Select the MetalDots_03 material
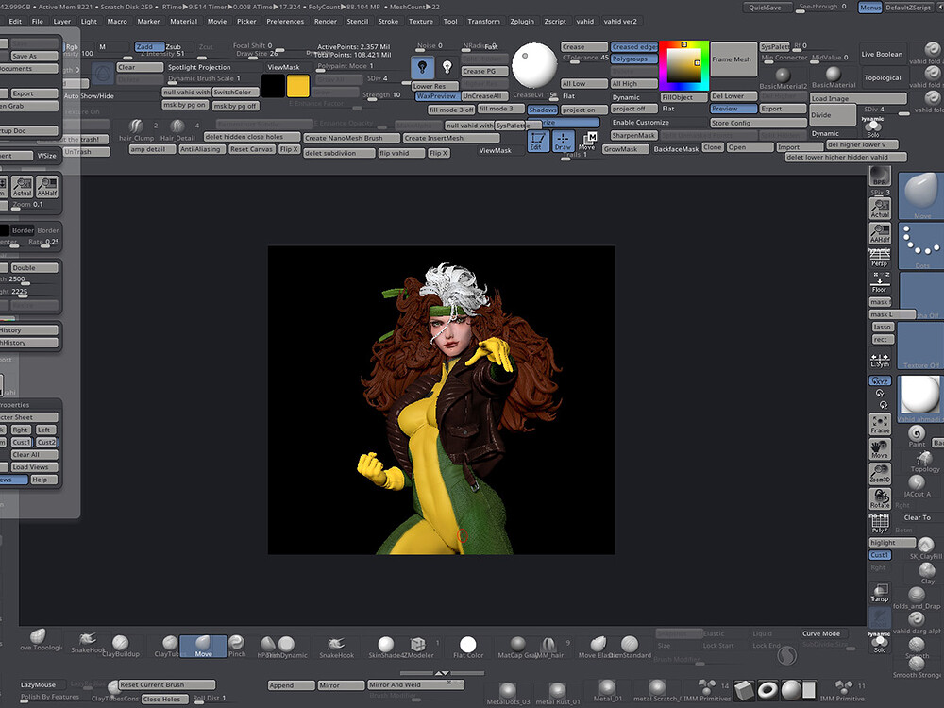 point(508,692)
